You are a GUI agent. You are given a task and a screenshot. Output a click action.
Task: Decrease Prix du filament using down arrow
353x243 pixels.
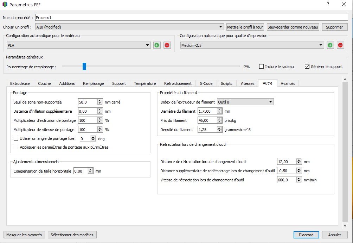(x=220, y=122)
